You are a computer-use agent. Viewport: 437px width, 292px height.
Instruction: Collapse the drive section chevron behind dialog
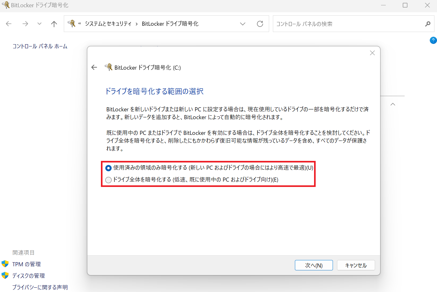(x=393, y=104)
